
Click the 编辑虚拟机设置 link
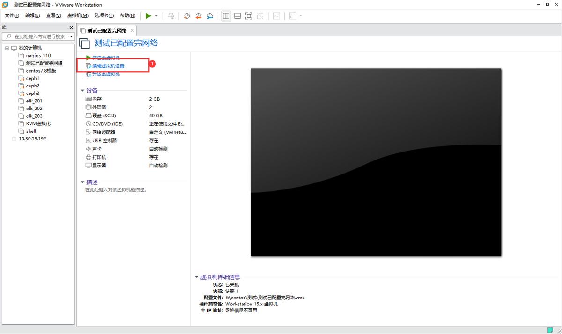[x=108, y=65]
